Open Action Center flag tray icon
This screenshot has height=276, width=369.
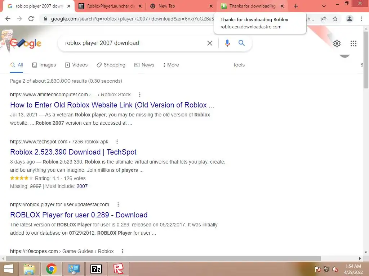(x=318, y=269)
